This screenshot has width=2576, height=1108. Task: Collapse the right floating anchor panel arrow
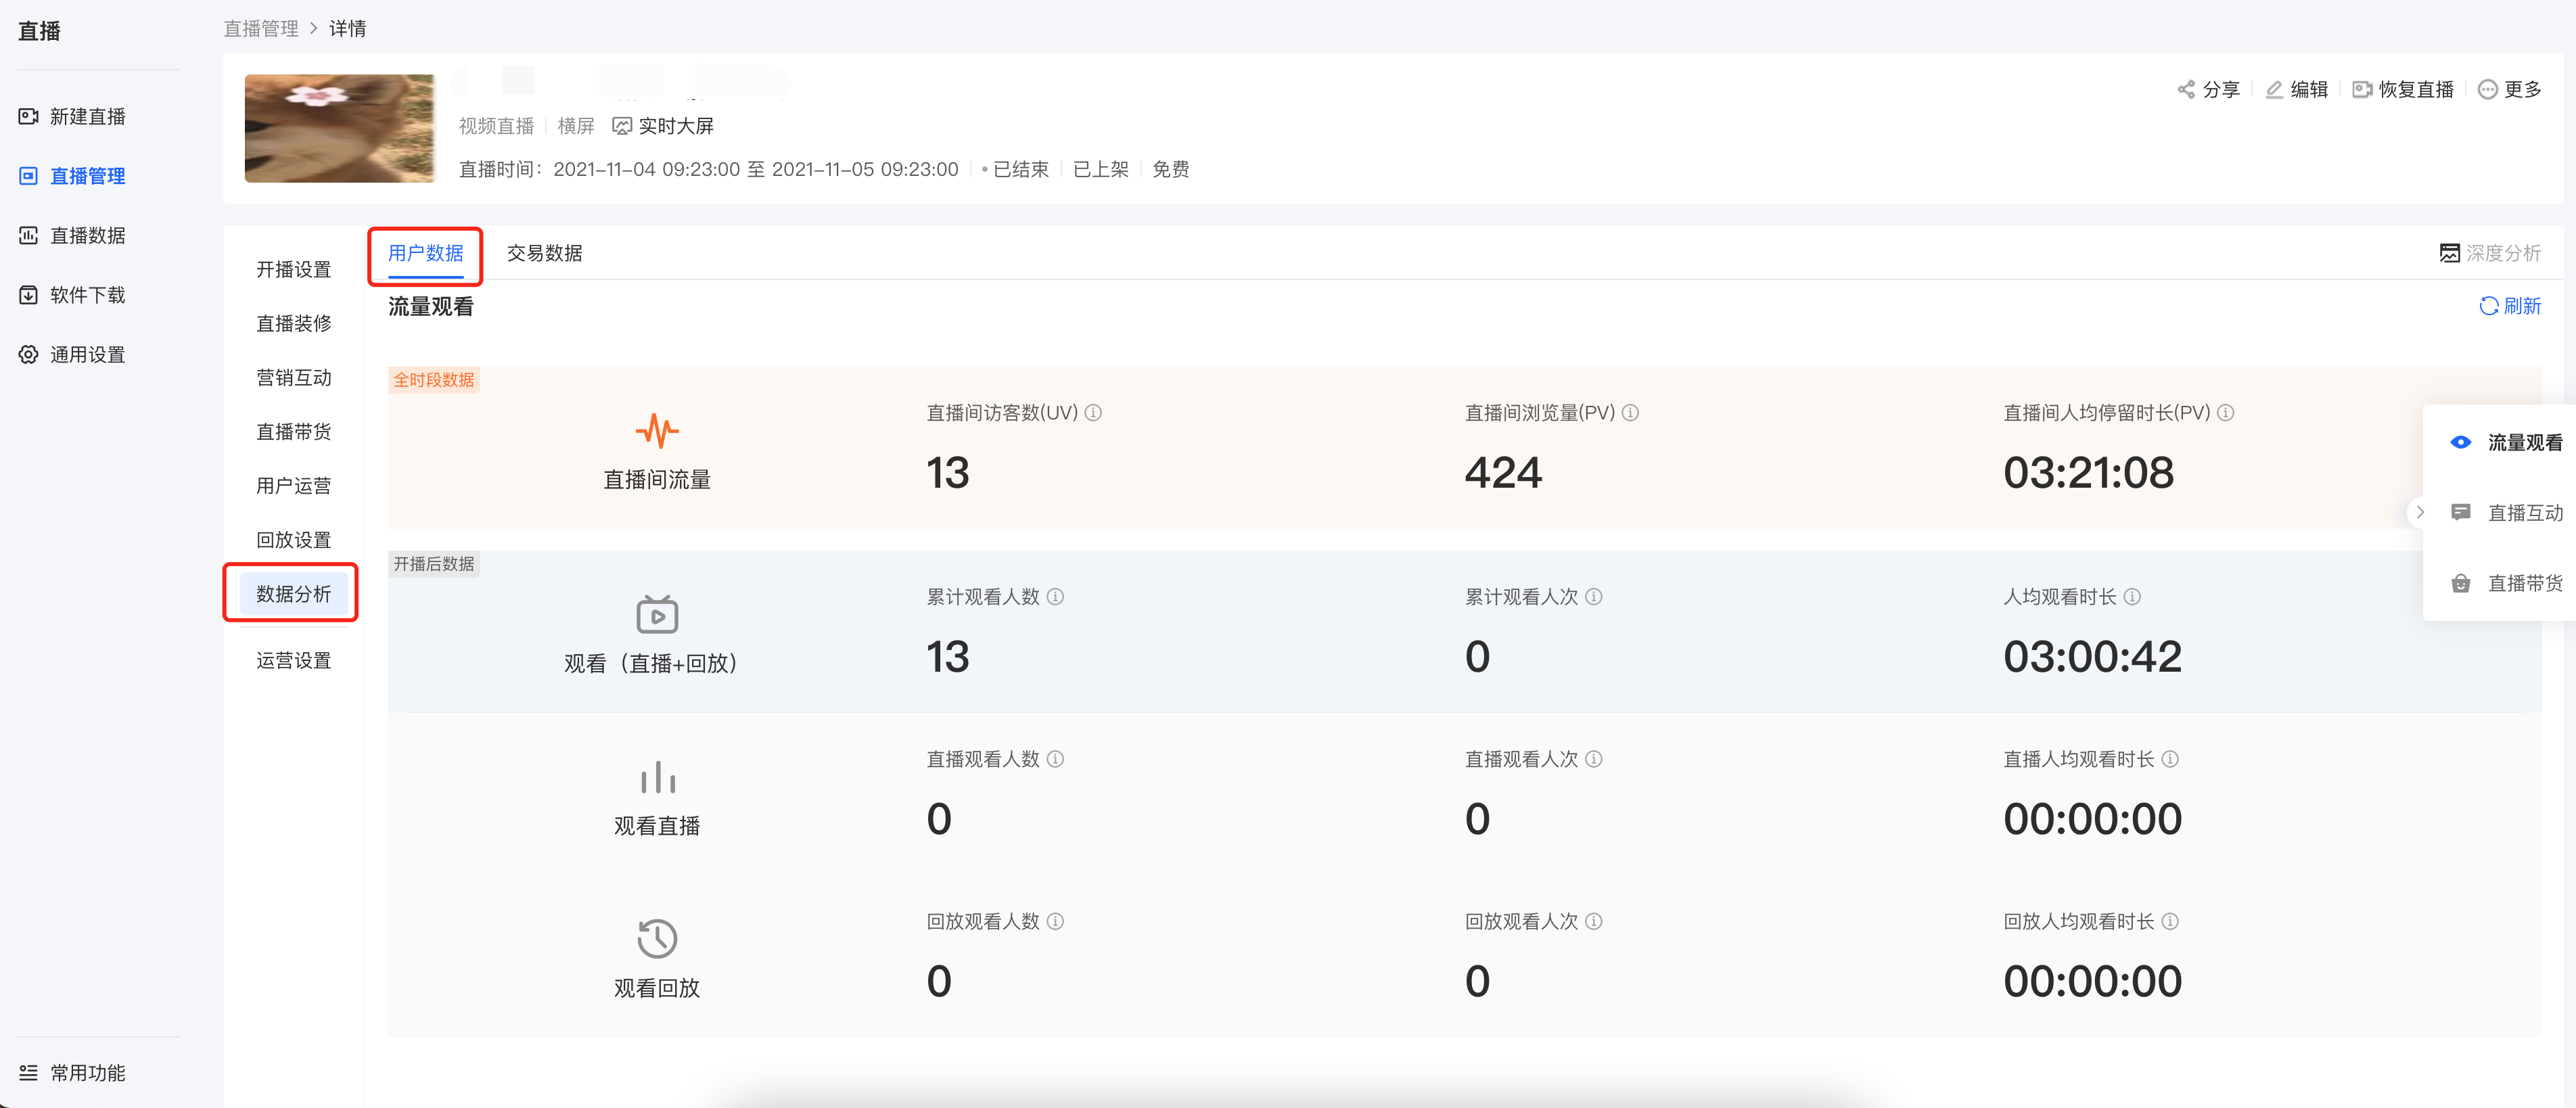click(x=2420, y=512)
